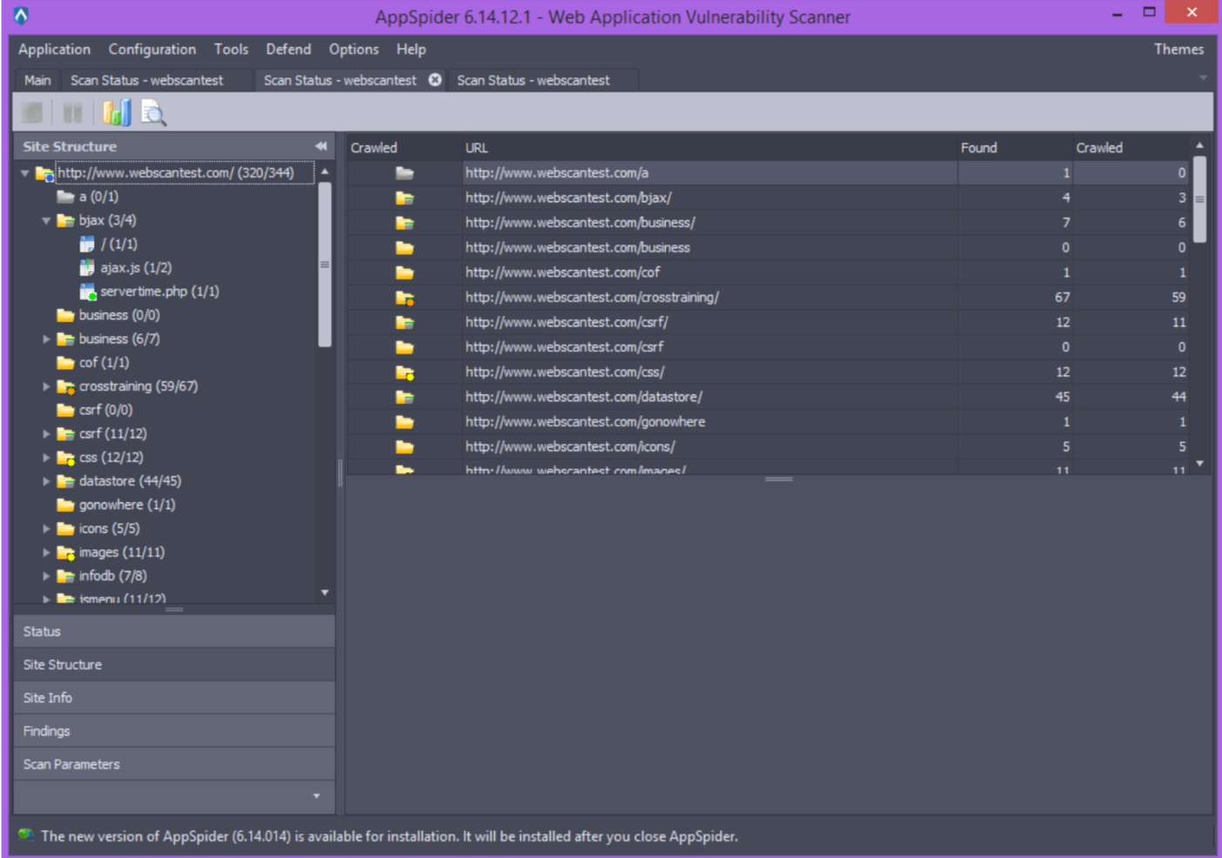
Task: Select http://www.webscantest.com/csrf URL cell
Action: (x=709, y=347)
